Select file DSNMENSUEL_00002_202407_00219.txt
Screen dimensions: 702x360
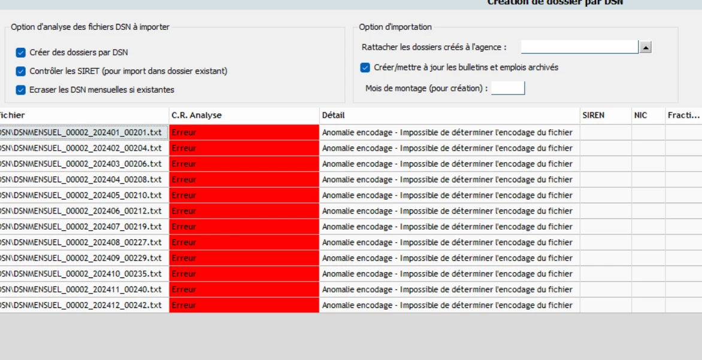point(84,227)
